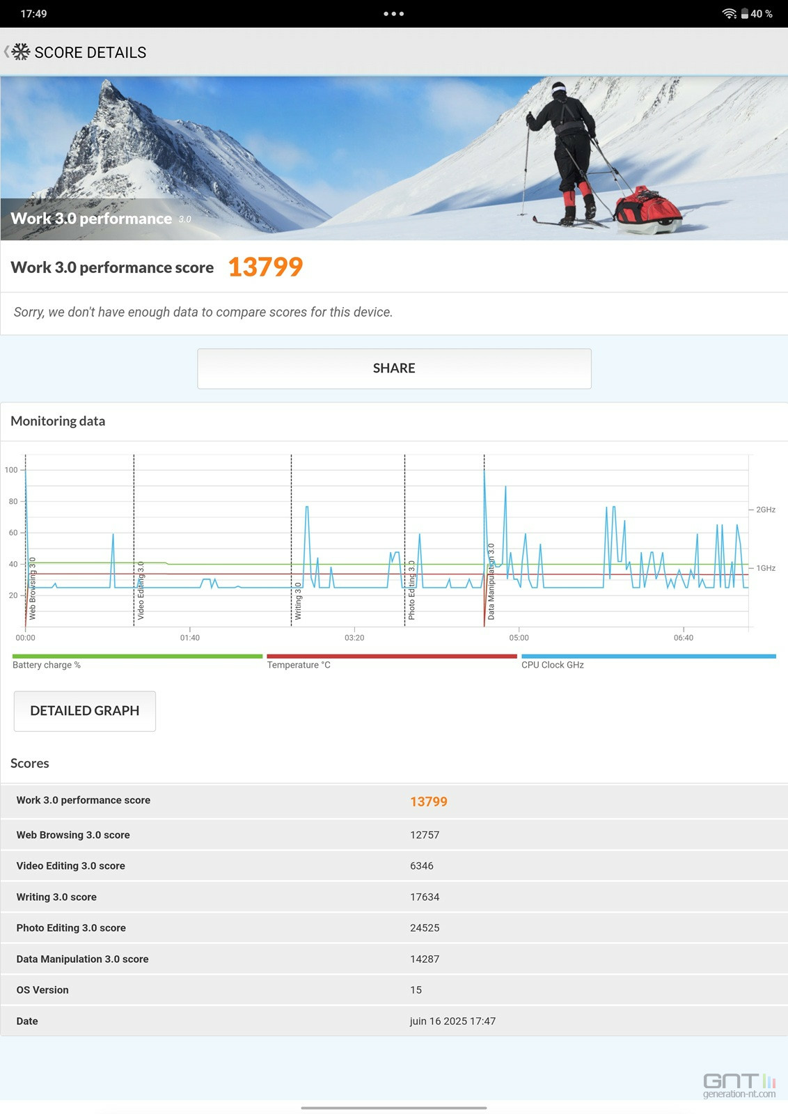Image resolution: width=788 pixels, height=1114 pixels.
Task: Tap the value 14287
Action: click(x=425, y=959)
